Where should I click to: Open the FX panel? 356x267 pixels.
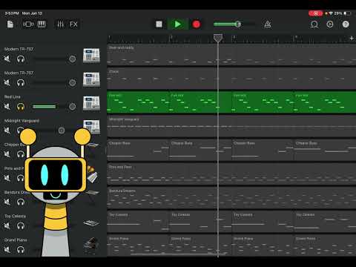pyautogui.click(x=73, y=24)
